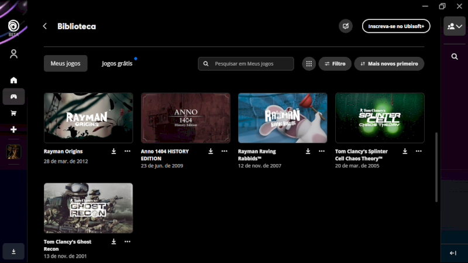Click the Inscreva-se no Ubisoft+ button

pyautogui.click(x=396, y=26)
